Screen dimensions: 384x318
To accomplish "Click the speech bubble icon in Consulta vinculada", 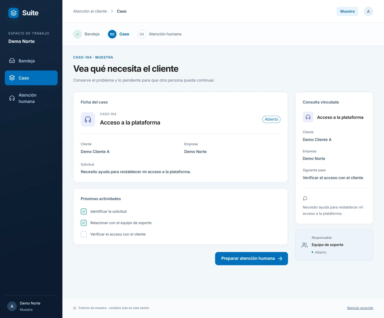I will [305, 198].
